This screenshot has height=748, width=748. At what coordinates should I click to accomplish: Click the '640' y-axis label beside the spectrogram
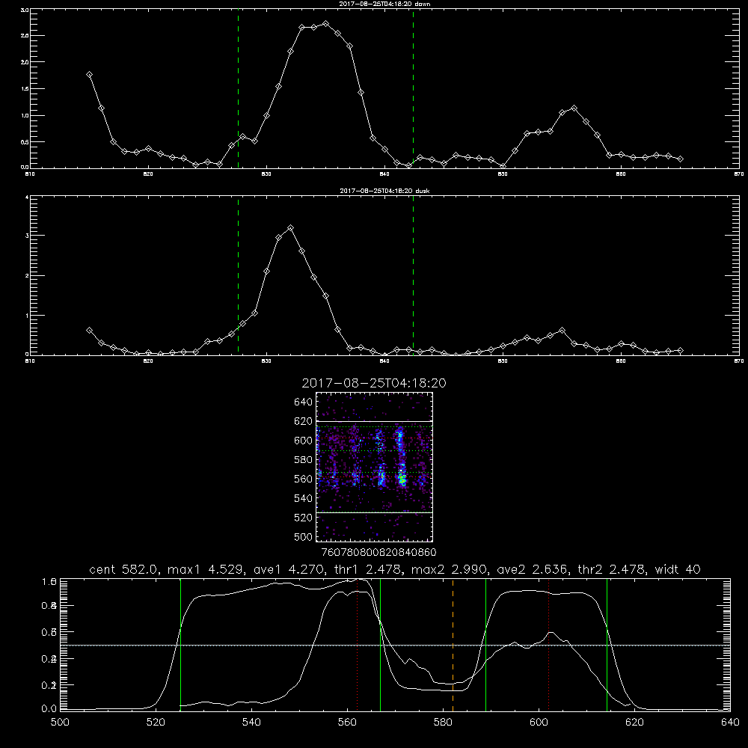point(304,402)
